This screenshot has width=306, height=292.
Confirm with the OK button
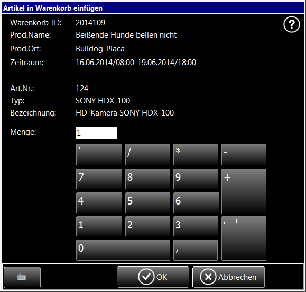pos(153,277)
